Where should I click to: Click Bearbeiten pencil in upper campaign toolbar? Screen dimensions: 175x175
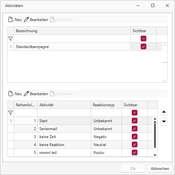[26, 19]
